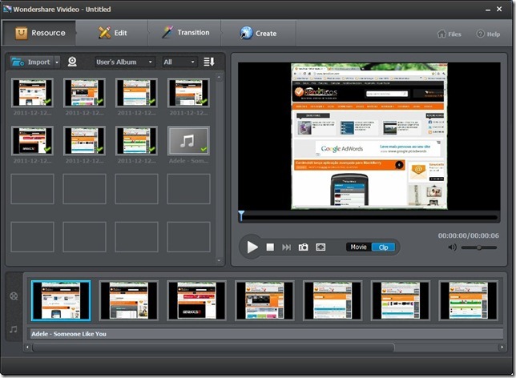Select the audio track music note icon

tap(14, 329)
